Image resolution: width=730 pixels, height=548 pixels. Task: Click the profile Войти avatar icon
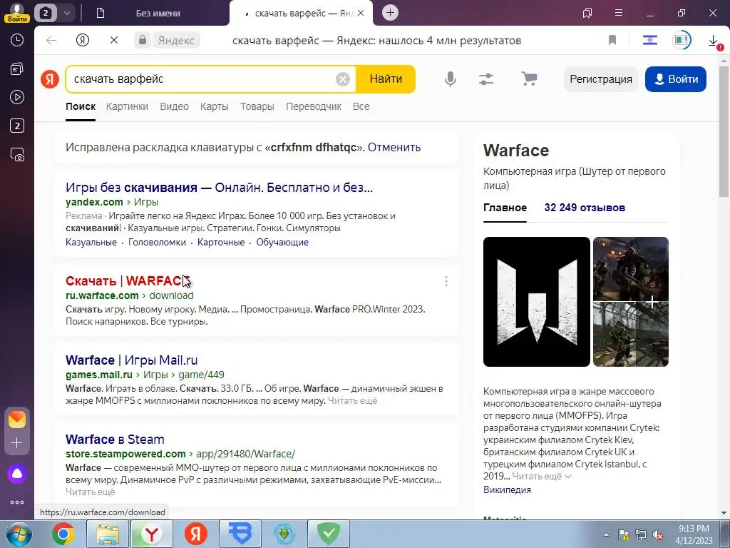(17, 12)
